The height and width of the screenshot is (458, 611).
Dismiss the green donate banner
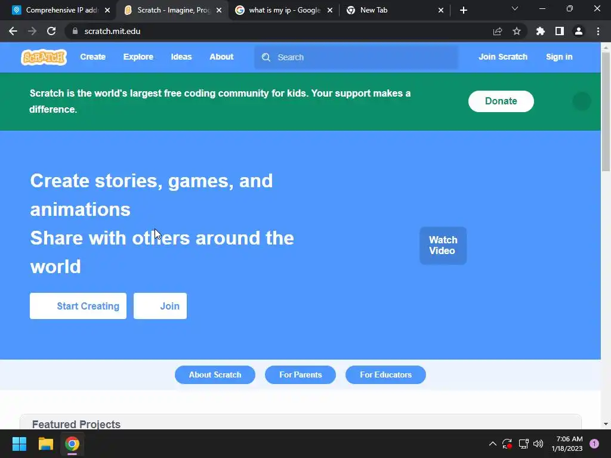coord(581,101)
